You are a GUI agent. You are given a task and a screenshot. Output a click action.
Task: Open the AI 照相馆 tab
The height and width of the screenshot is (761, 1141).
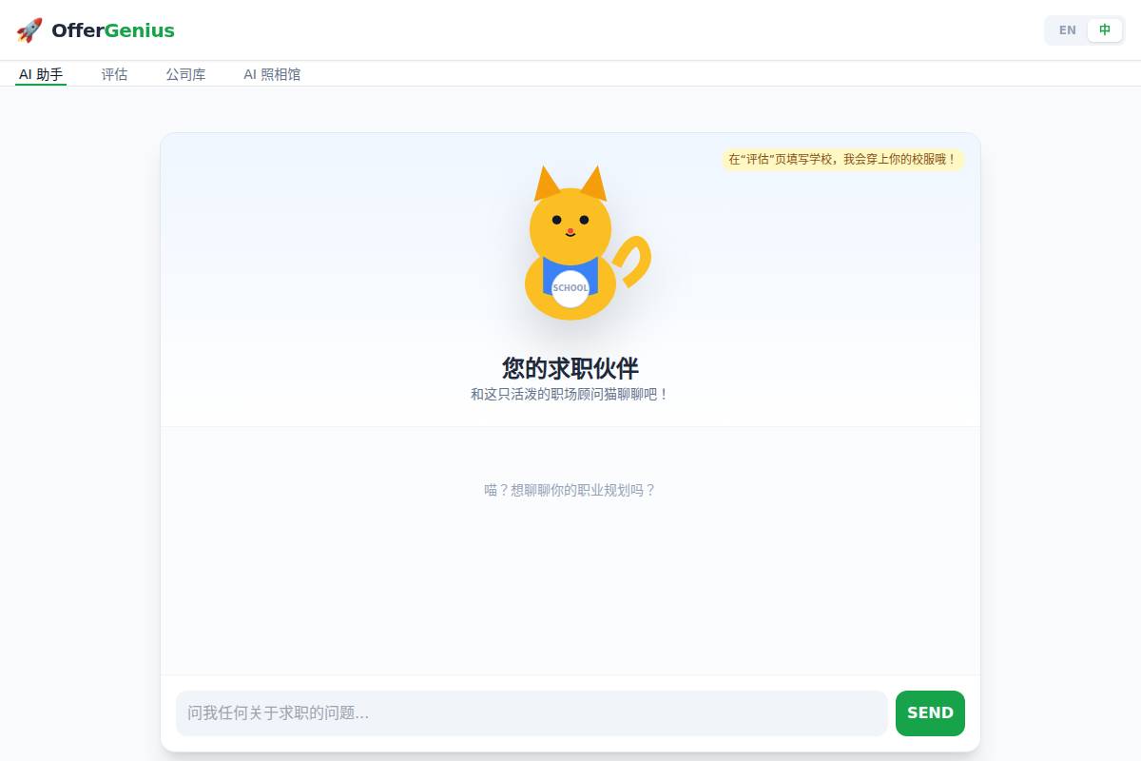tap(272, 74)
